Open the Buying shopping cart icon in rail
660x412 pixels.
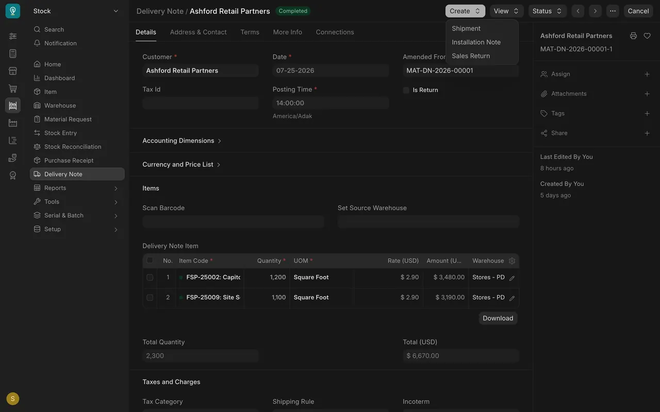click(x=13, y=89)
